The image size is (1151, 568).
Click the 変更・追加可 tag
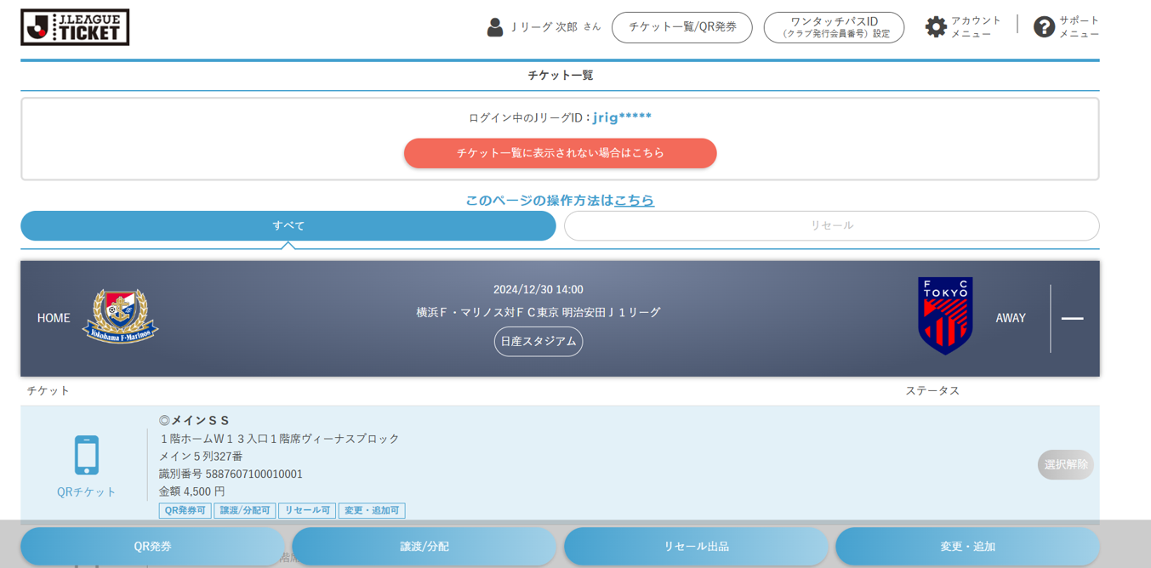pyautogui.click(x=372, y=510)
